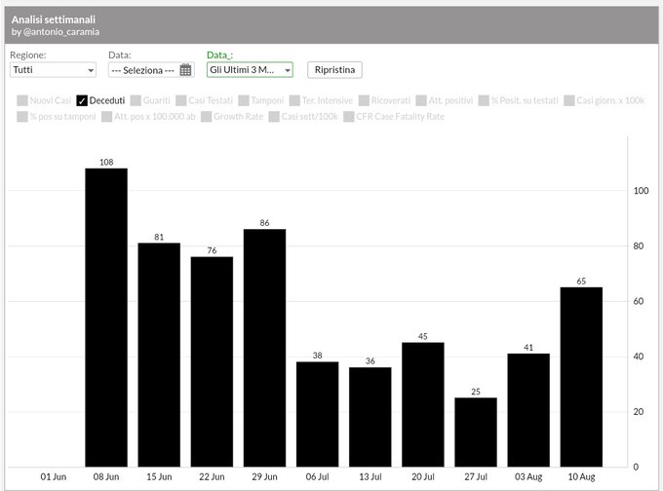This screenshot has width=663, height=491.
Task: Enable the % Posit. su testati checkbox
Action: 484,100
